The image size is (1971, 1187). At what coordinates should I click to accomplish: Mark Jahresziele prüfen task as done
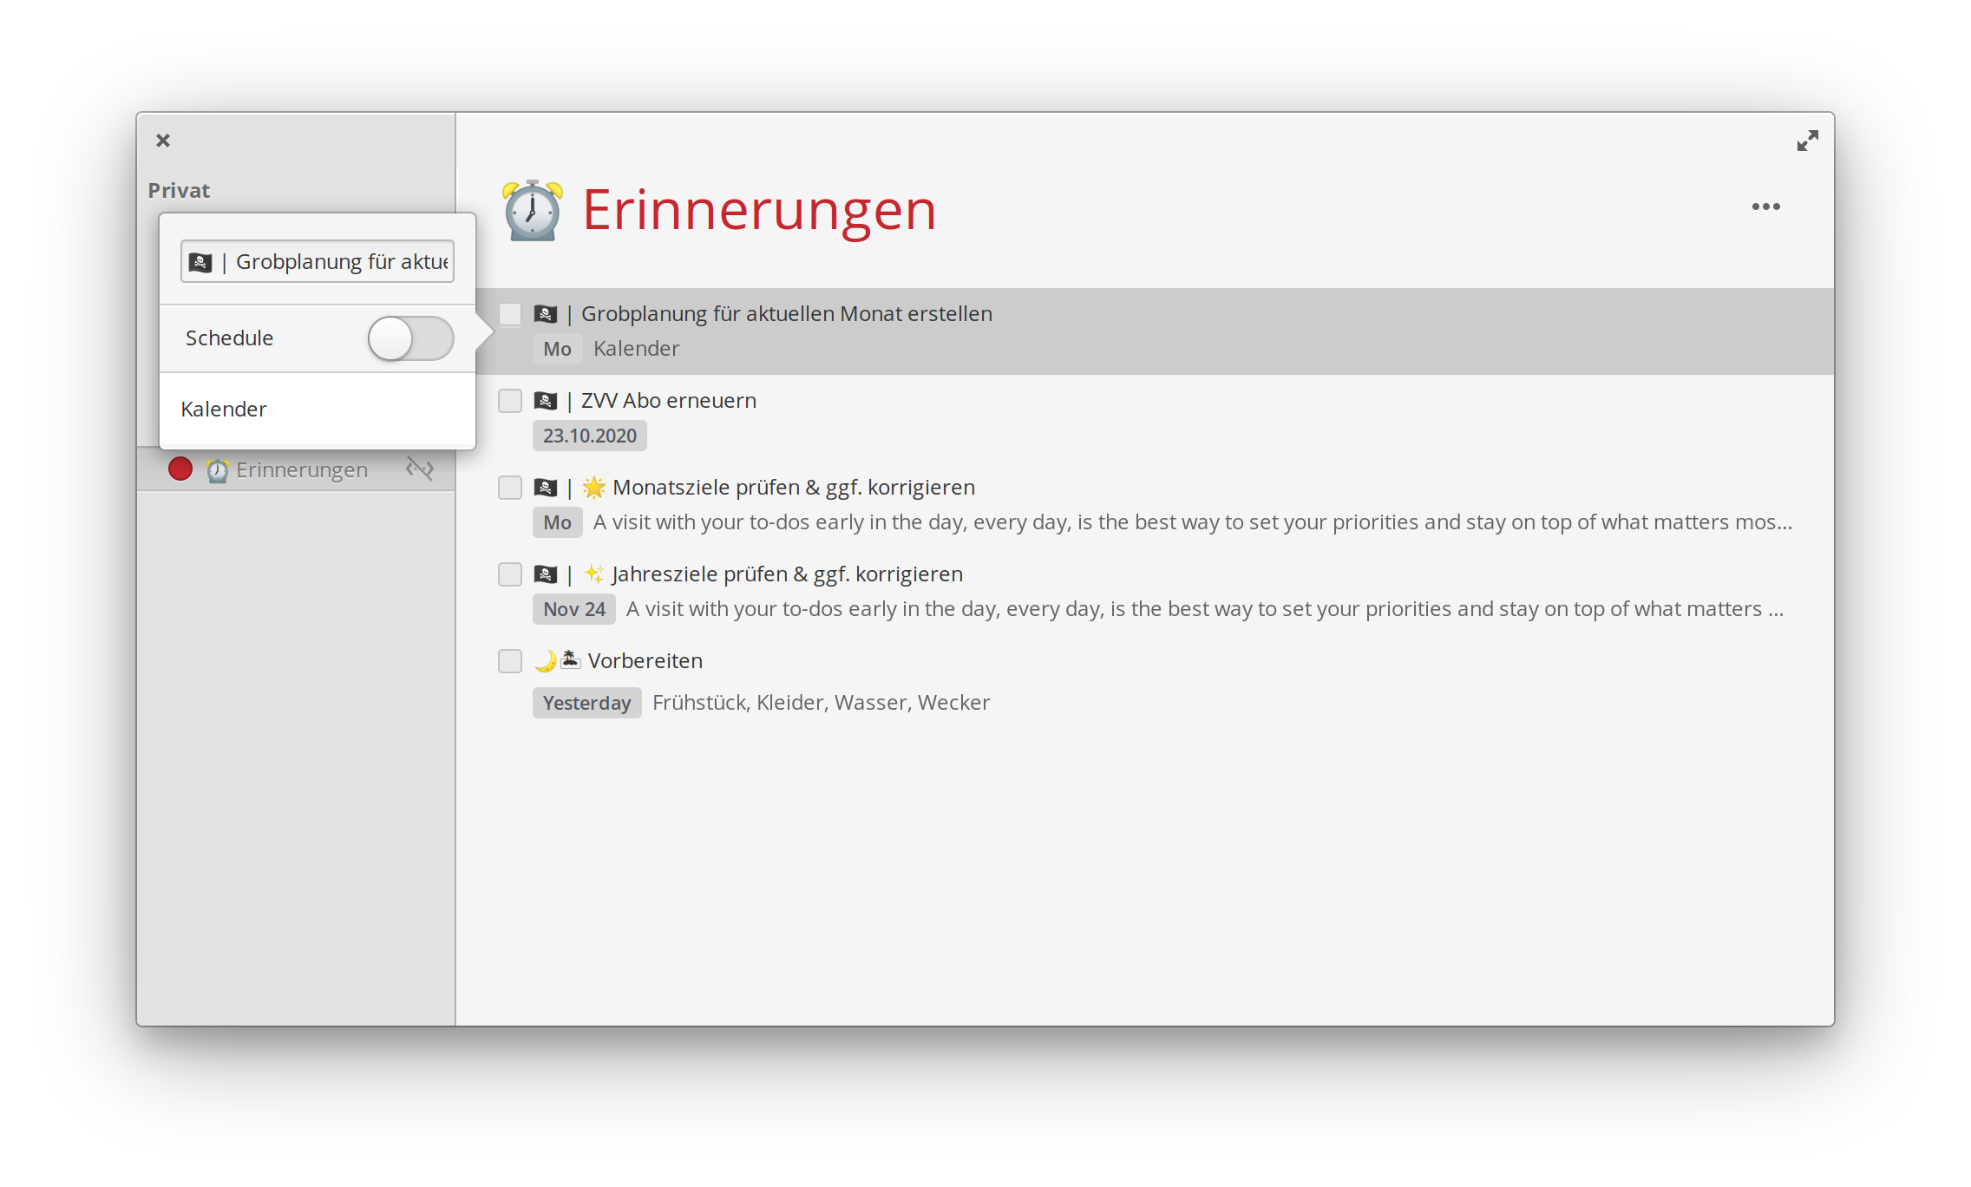(x=510, y=574)
